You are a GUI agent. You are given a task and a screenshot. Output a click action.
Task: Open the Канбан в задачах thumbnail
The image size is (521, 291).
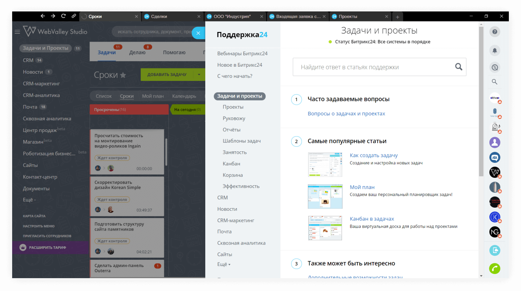325,228
